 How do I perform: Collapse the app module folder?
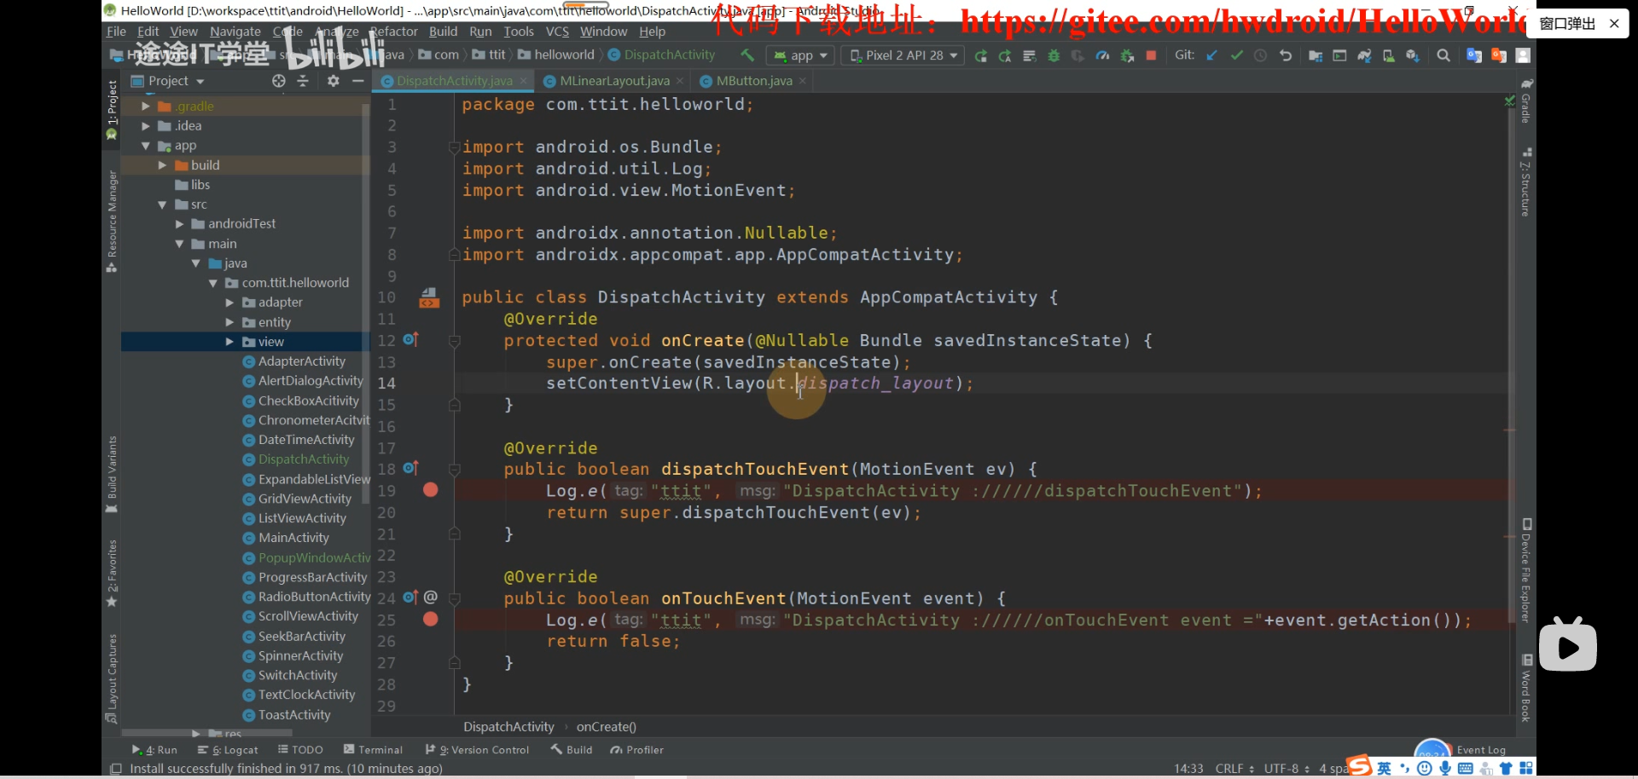146,146
